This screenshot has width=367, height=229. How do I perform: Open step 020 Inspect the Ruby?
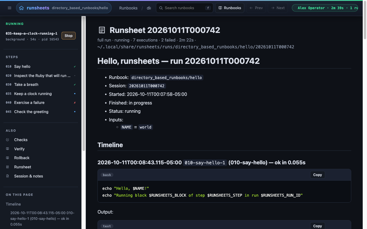[41, 76]
